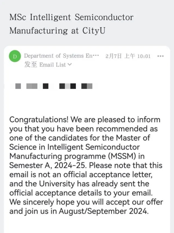
Task: Click the word University in the body
Action: point(57,184)
